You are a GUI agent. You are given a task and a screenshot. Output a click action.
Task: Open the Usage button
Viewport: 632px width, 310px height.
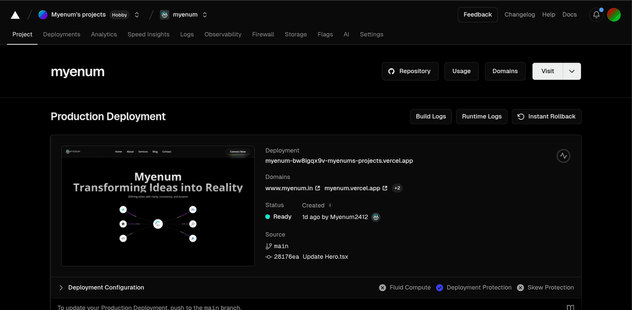click(462, 71)
